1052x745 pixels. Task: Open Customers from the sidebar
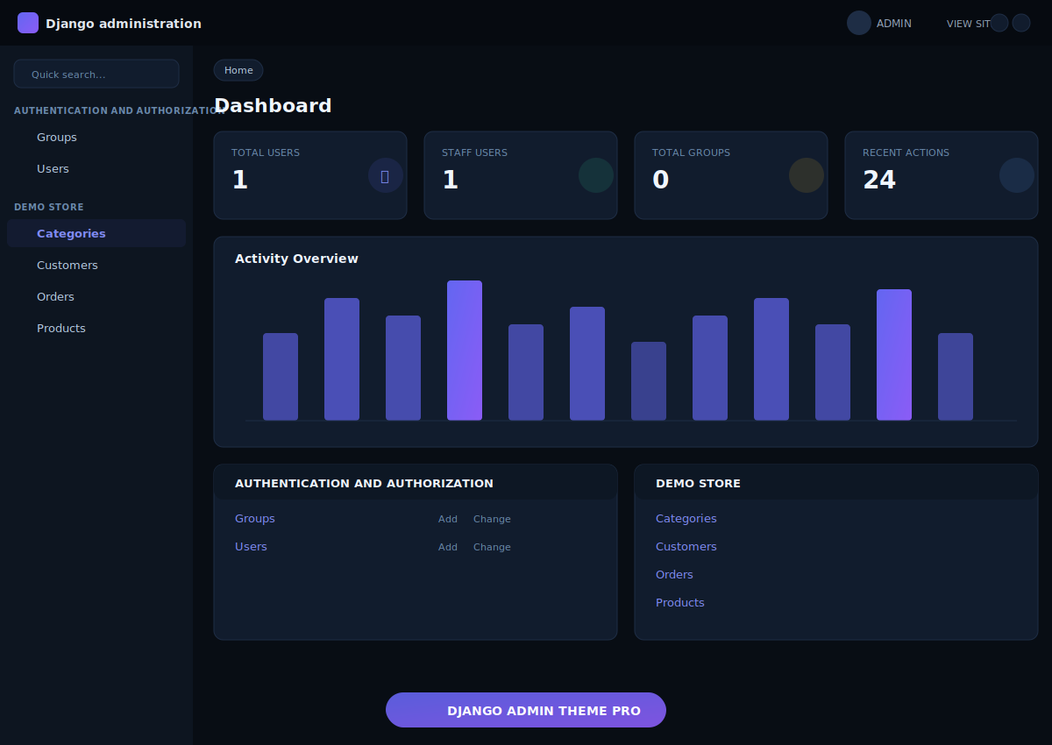pos(68,265)
